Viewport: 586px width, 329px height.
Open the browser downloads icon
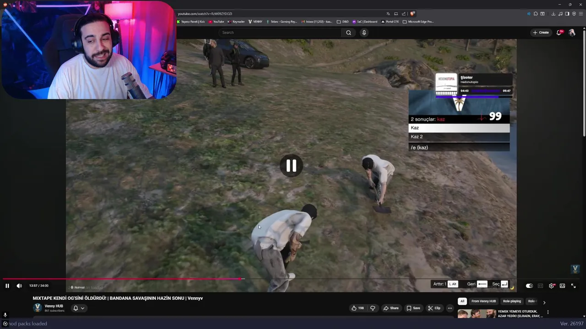click(x=553, y=14)
